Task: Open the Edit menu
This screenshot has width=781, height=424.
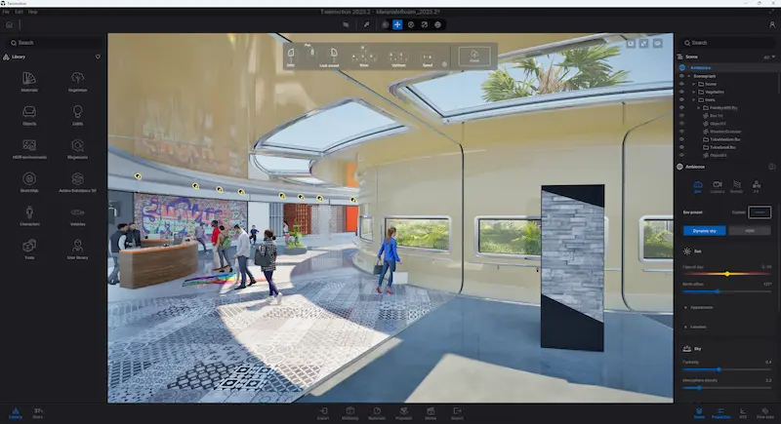Action: [19, 12]
